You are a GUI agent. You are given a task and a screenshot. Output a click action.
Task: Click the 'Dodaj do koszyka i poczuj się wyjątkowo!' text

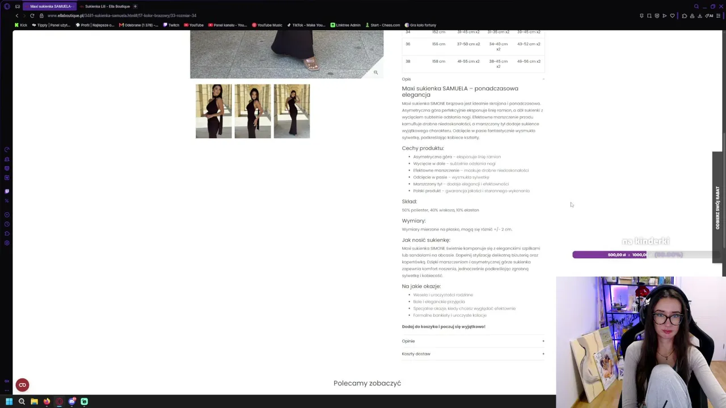coord(444,327)
